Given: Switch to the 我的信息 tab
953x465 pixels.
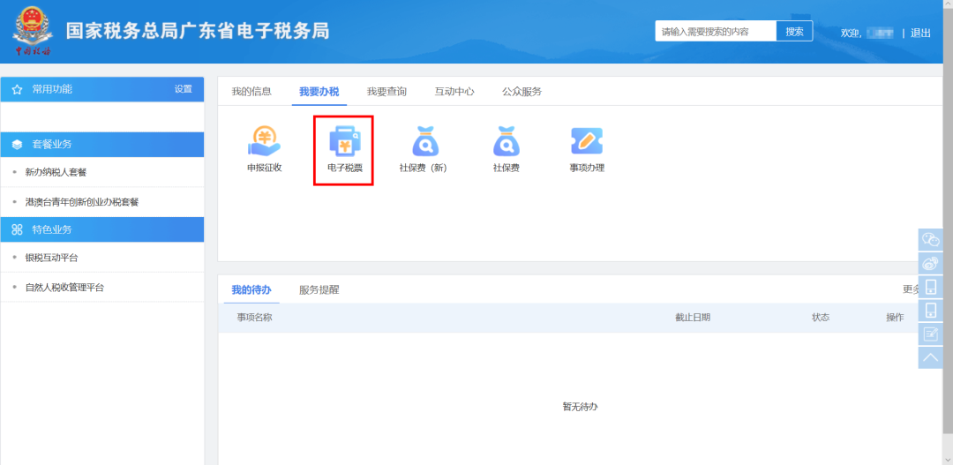Looking at the screenshot, I should coord(251,92).
